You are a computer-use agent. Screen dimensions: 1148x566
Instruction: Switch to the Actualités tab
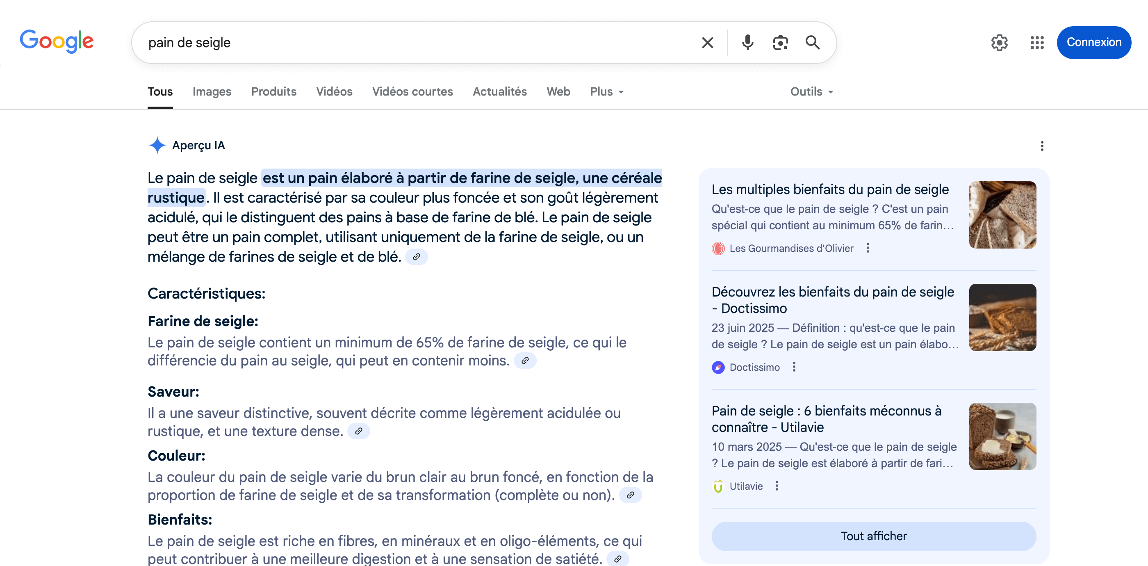coord(499,92)
